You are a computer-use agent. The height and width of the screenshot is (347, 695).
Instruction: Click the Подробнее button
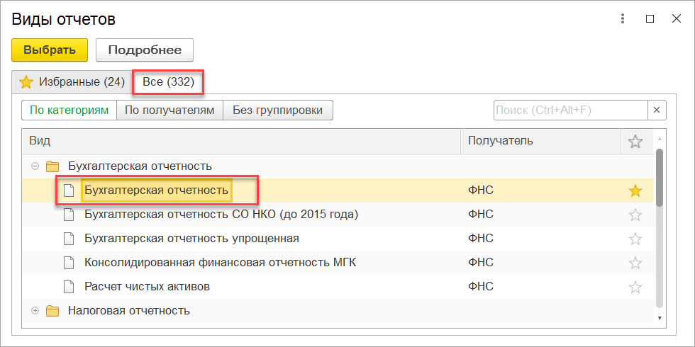145,50
